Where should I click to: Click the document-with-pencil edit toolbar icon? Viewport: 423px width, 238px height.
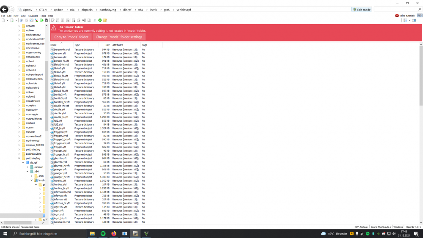pyautogui.click(x=52, y=20)
